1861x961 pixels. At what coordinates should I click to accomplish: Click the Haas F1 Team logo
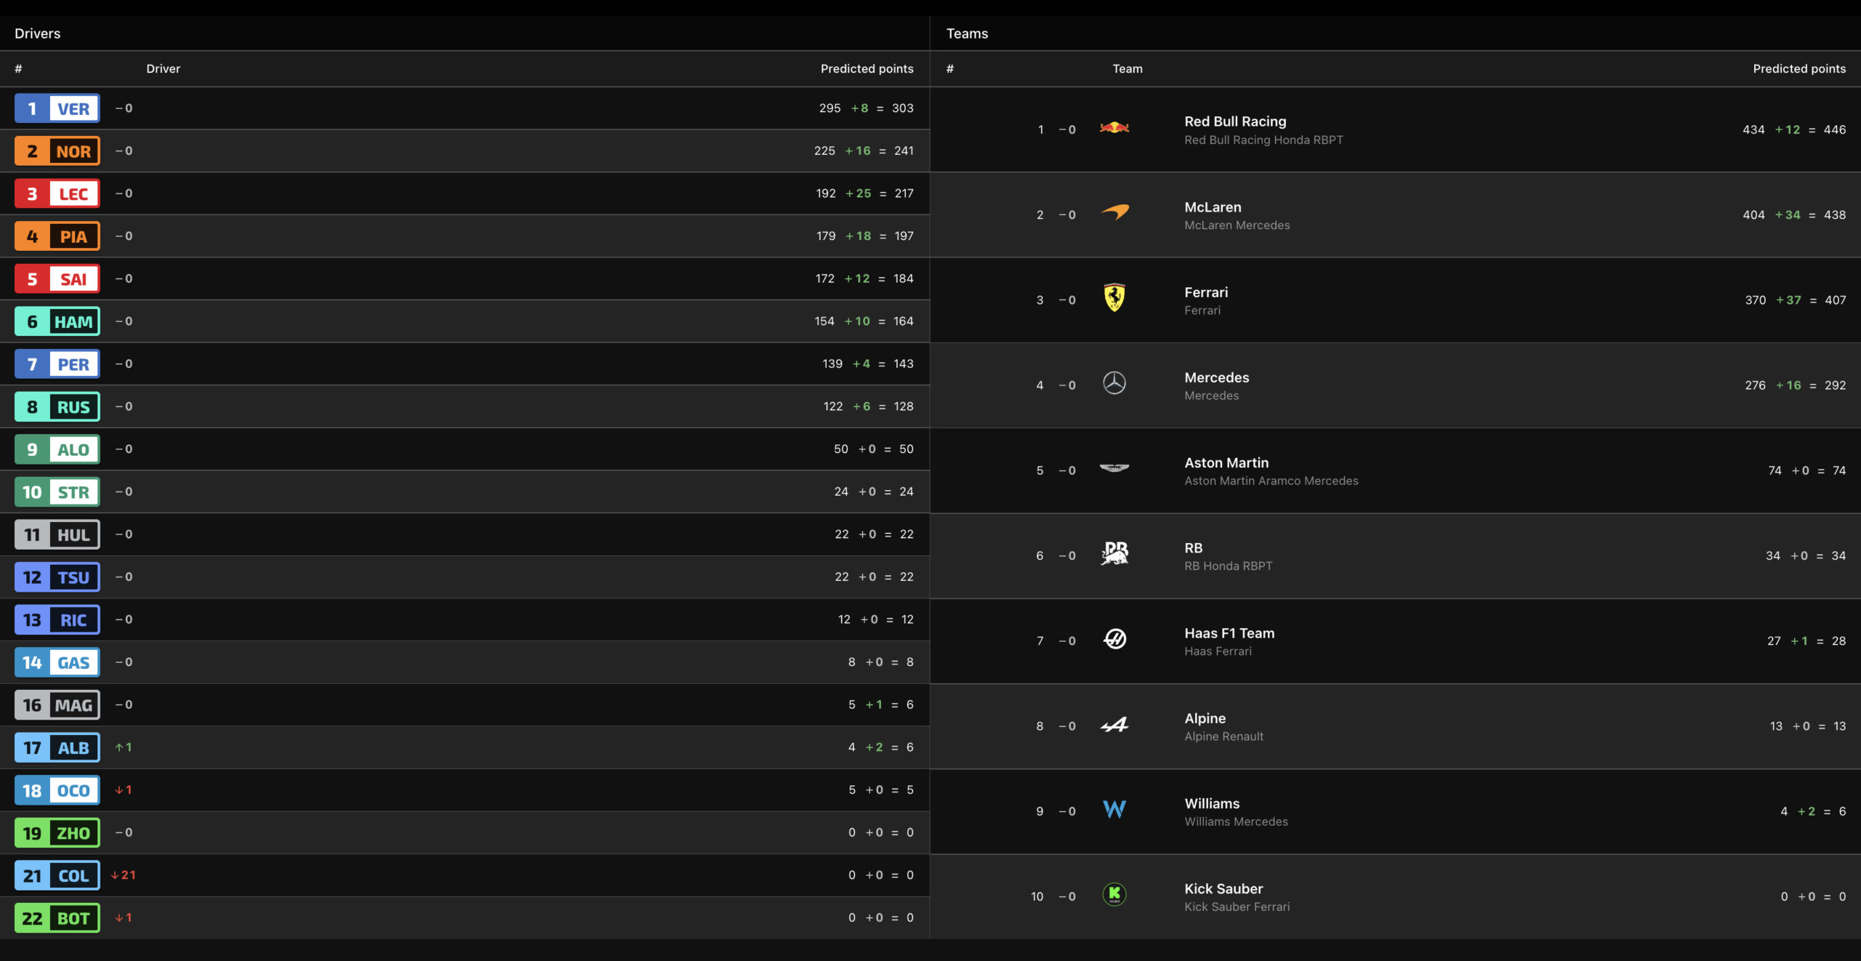[x=1114, y=639]
